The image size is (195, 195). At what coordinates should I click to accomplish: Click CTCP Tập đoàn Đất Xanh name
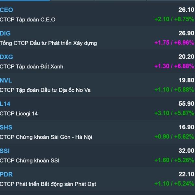coord(32,67)
